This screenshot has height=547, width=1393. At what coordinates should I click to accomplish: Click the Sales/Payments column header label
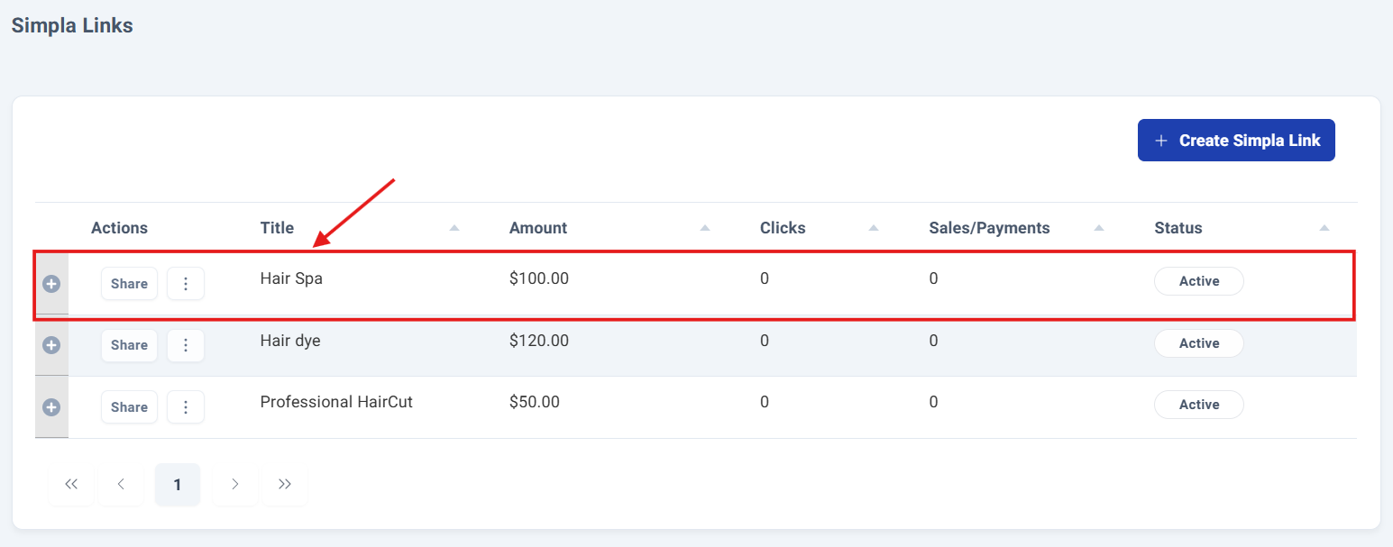[989, 228]
